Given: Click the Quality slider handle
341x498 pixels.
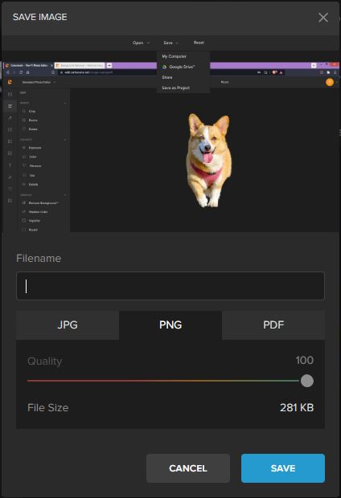Looking at the screenshot, I should (307, 381).
